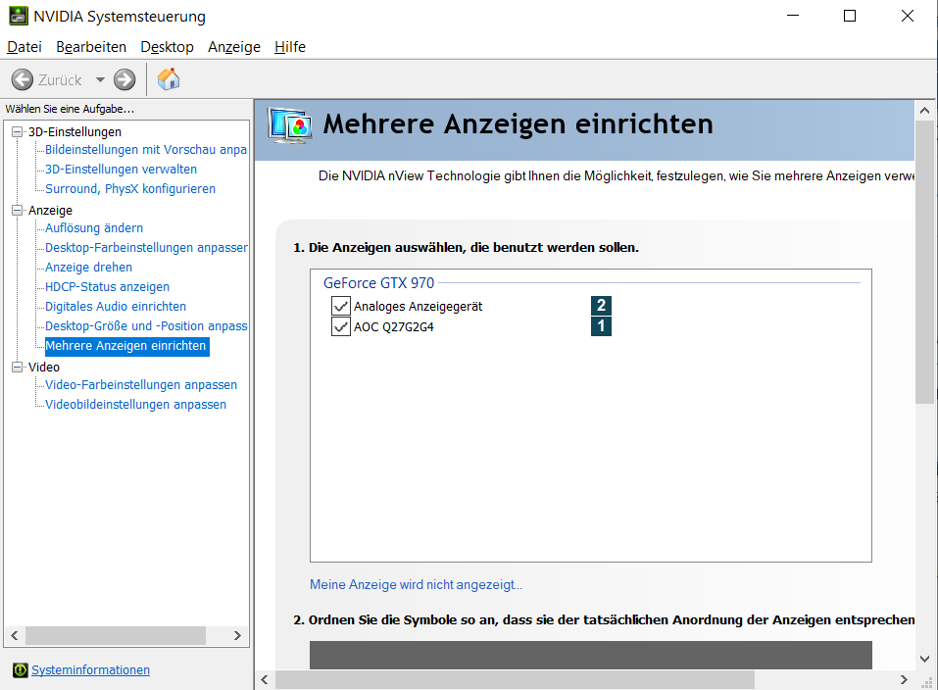Open the Desktop menu
Screen dimensions: 938x690
[167, 47]
